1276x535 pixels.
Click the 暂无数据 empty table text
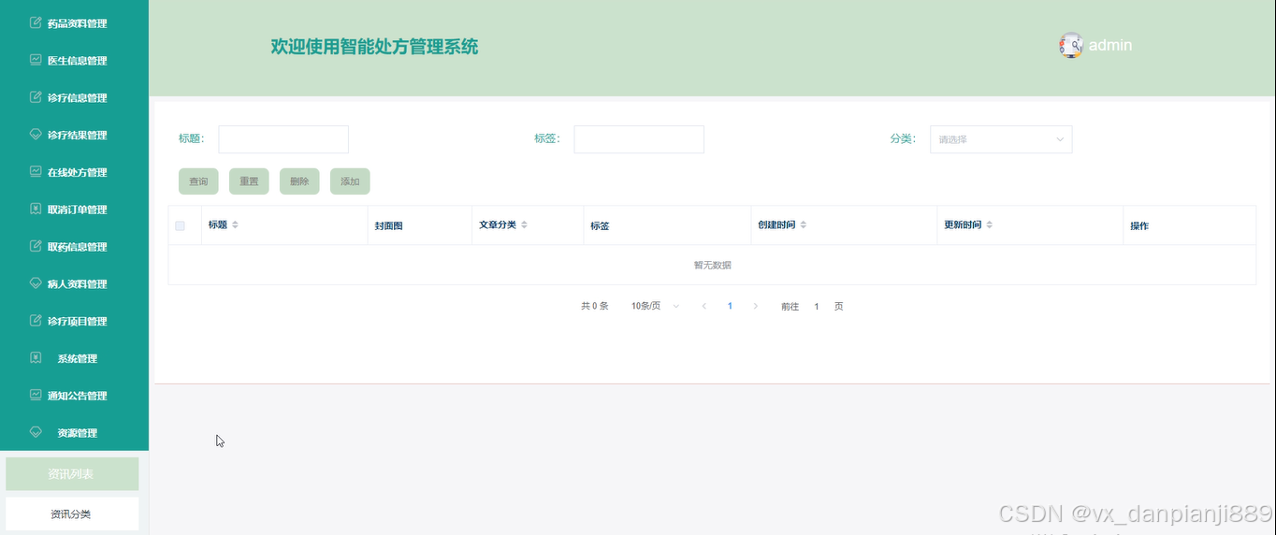712,265
